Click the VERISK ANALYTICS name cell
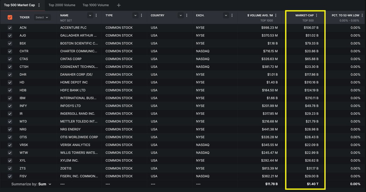This screenshot has height=192, width=366. pos(75,145)
